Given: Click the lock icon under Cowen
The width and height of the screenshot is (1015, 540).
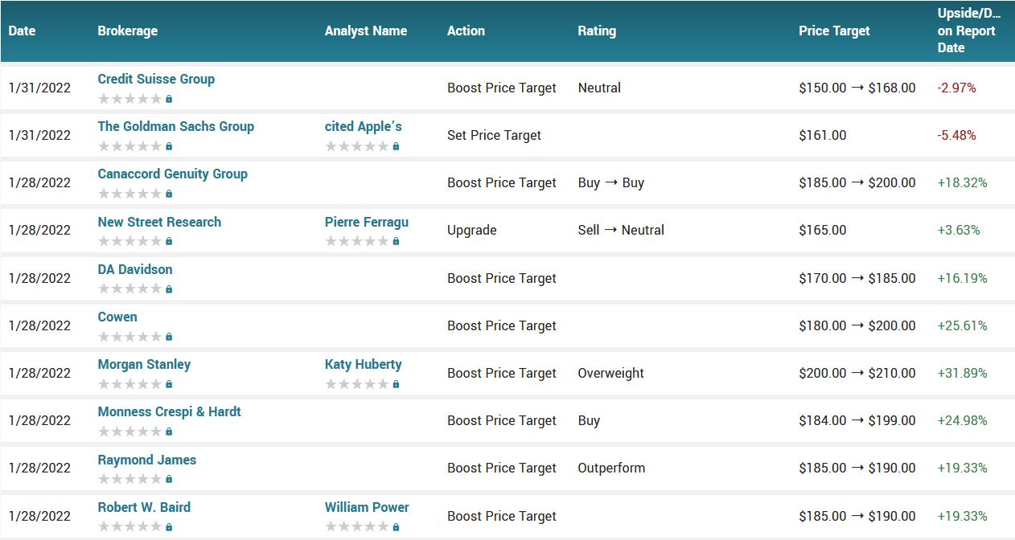Looking at the screenshot, I should 169,337.
